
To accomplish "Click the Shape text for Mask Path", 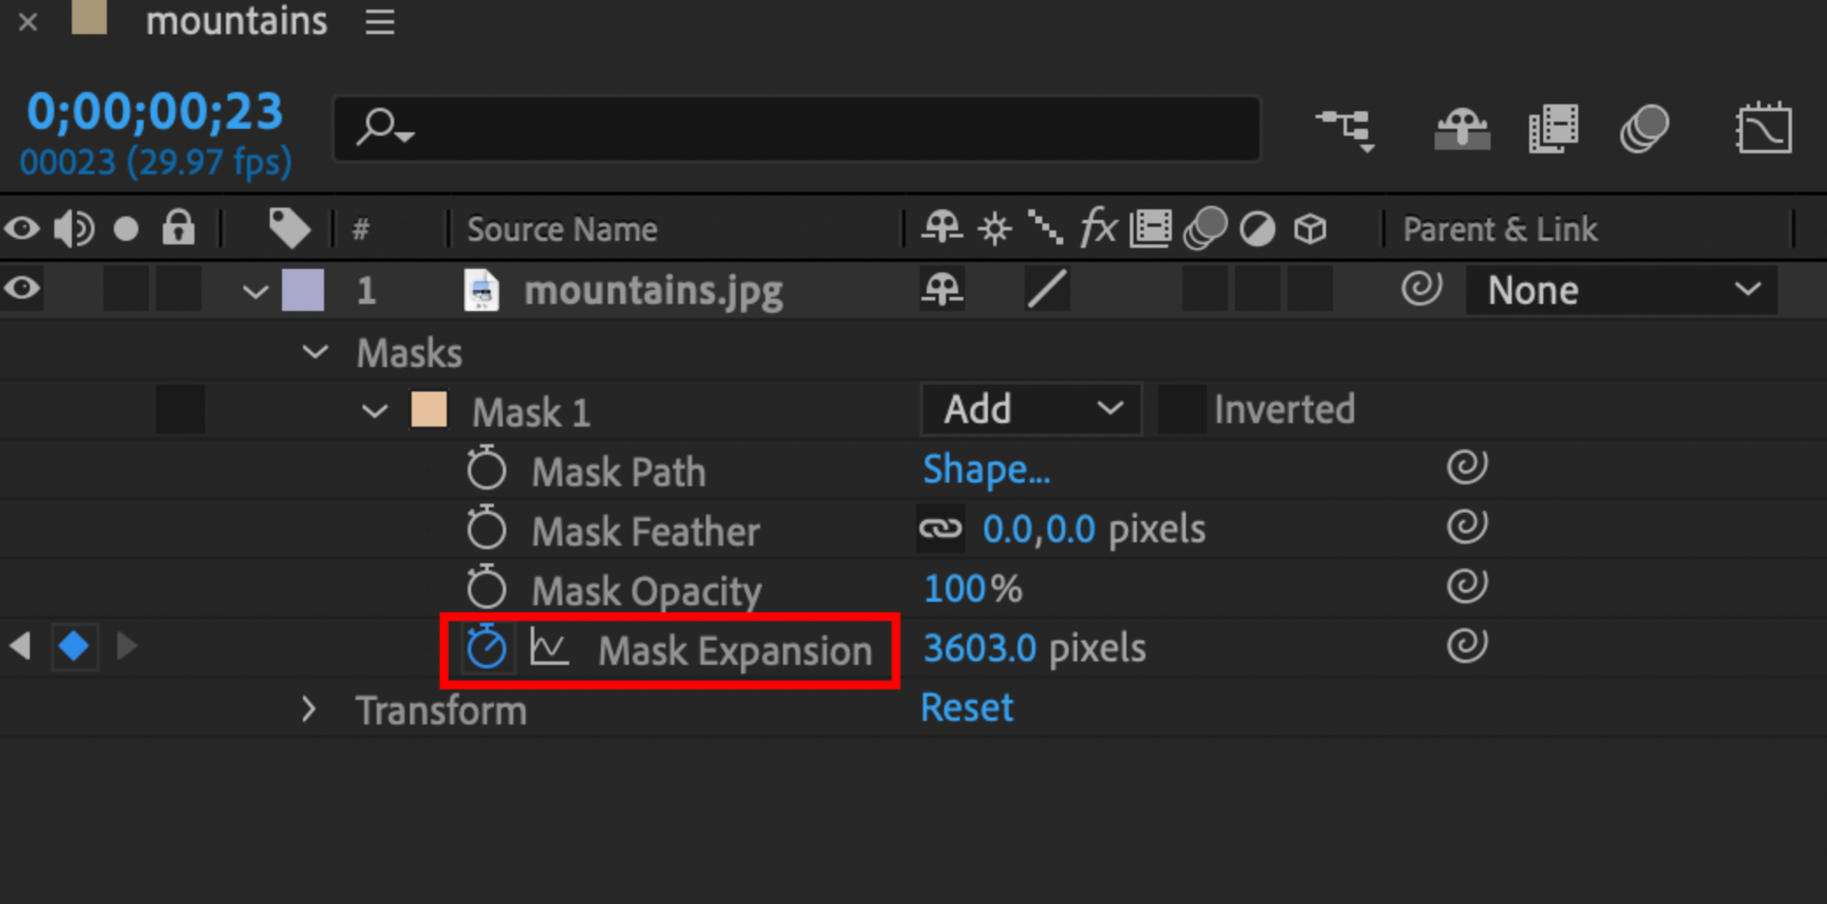I will coord(986,470).
